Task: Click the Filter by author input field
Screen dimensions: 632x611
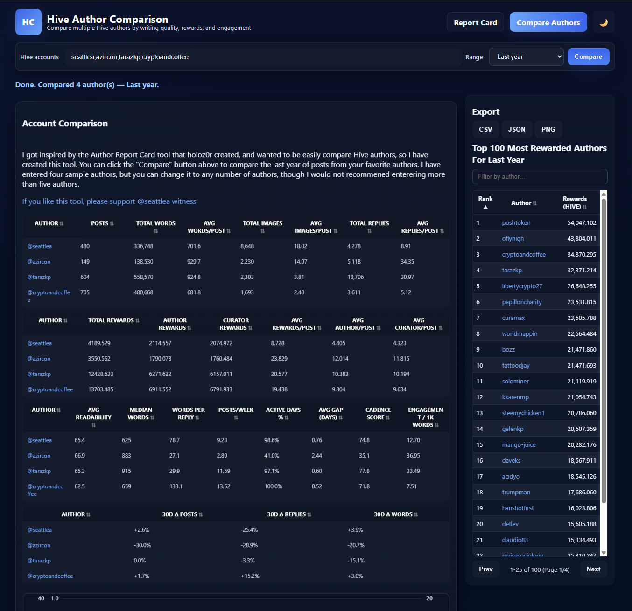Action: tap(540, 177)
